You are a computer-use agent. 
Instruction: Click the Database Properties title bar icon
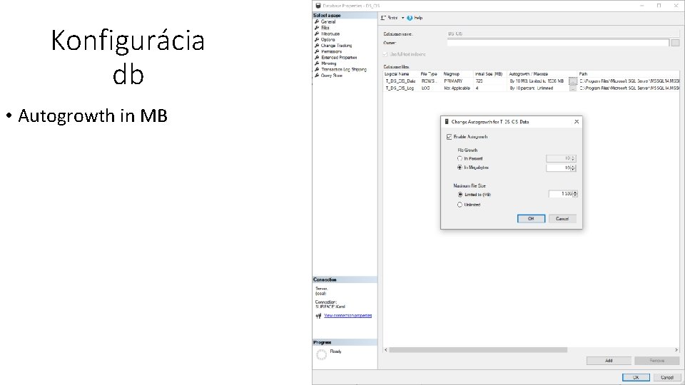(318, 6)
